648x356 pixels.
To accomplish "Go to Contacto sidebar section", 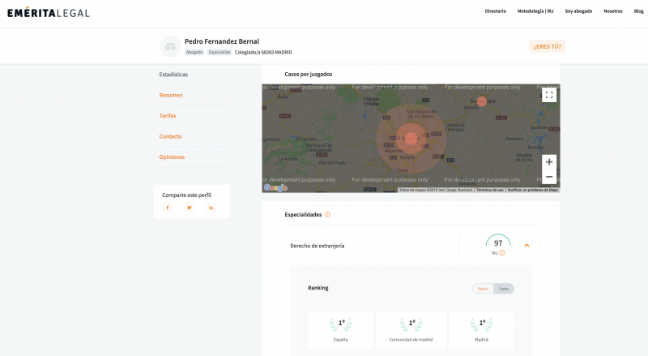I will pos(170,136).
